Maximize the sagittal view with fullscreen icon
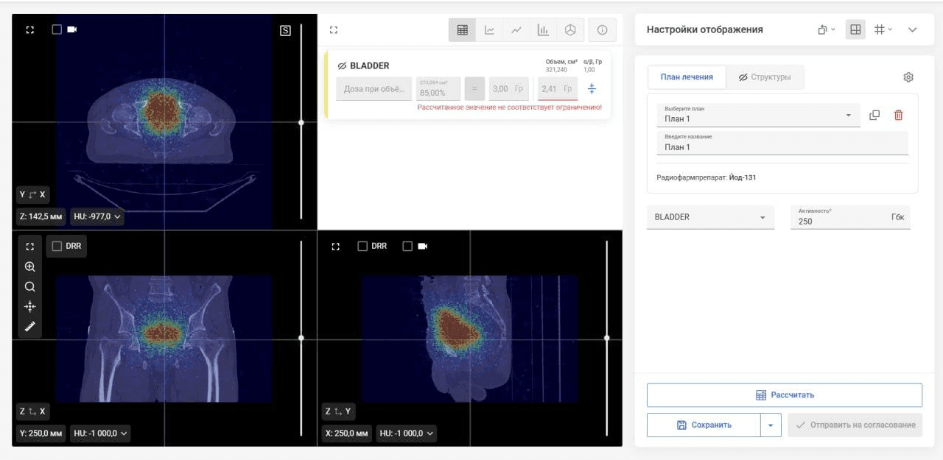This screenshot has width=943, height=460. (x=336, y=247)
